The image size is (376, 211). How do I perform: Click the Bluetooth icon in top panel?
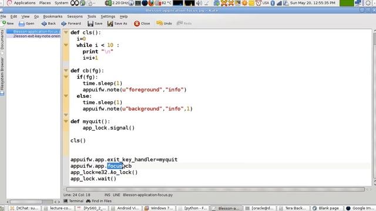(273, 3)
